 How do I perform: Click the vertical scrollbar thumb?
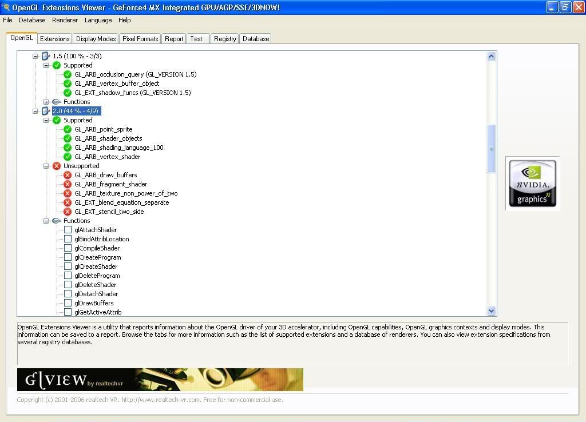[491, 149]
